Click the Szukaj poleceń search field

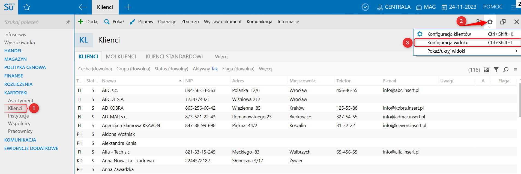coord(33,22)
